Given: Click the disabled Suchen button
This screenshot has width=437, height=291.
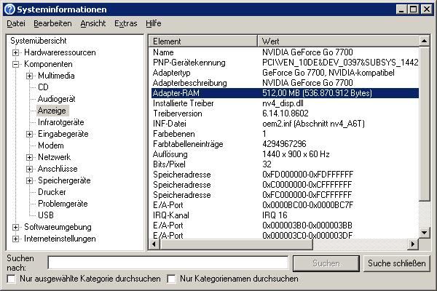Looking at the screenshot, I should pyautogui.click(x=326, y=263).
